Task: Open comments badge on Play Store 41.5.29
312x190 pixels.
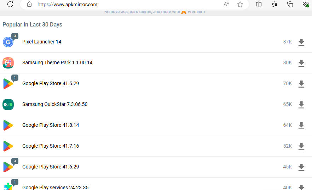Action: point(15,78)
